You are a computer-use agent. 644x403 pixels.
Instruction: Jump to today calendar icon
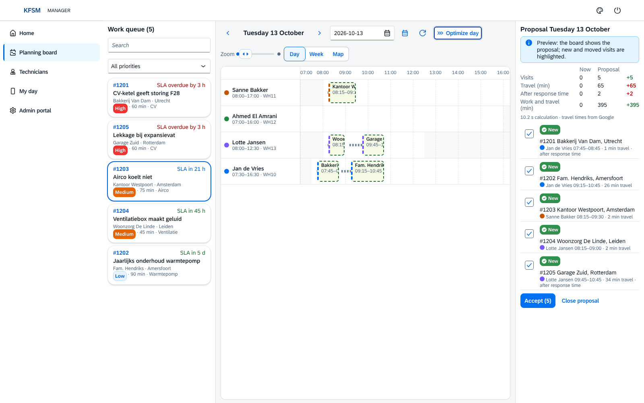pos(405,33)
